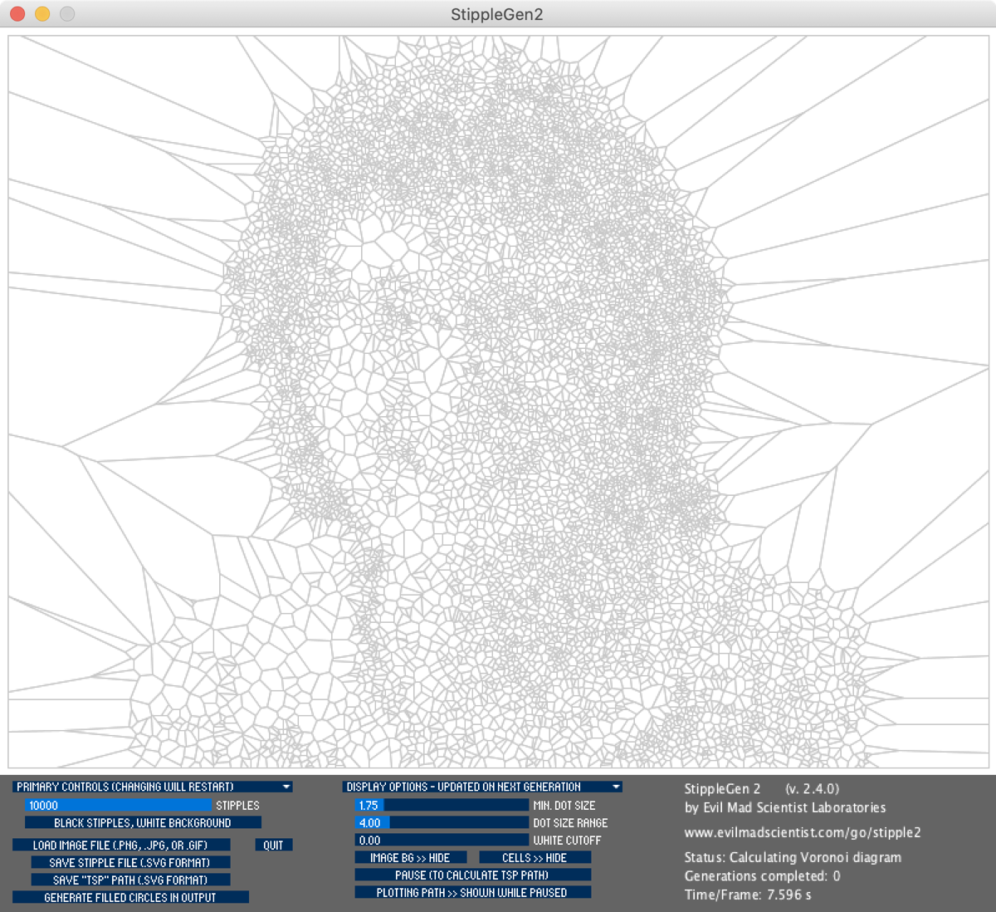Image resolution: width=996 pixels, height=912 pixels.
Task: Save the TSP path as SVG
Action: [x=129, y=880]
